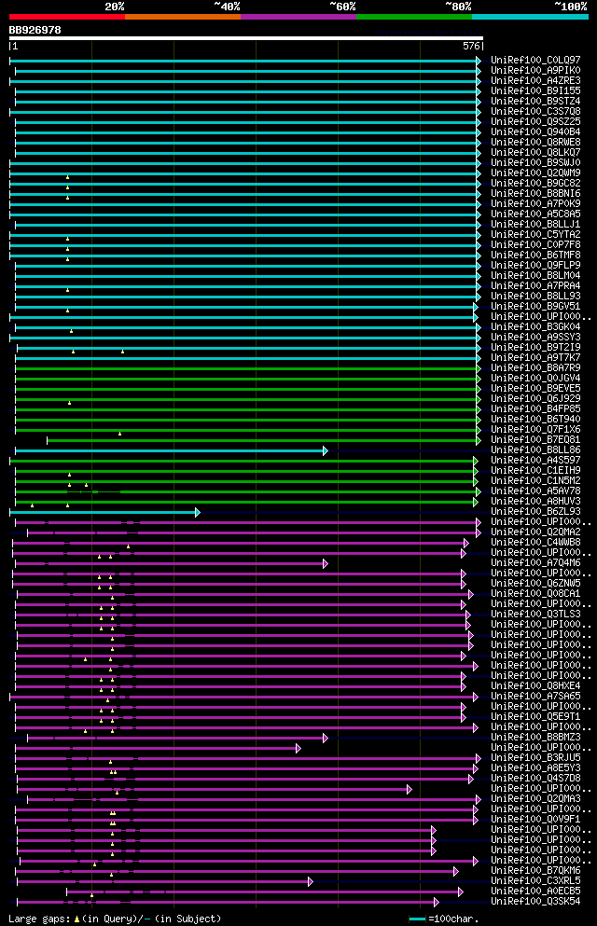Select the UniRef100_Q9SZ25 label
This screenshot has height=926, width=597.
[535, 121]
